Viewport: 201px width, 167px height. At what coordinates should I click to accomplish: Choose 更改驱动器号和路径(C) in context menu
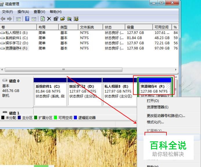point(166,116)
